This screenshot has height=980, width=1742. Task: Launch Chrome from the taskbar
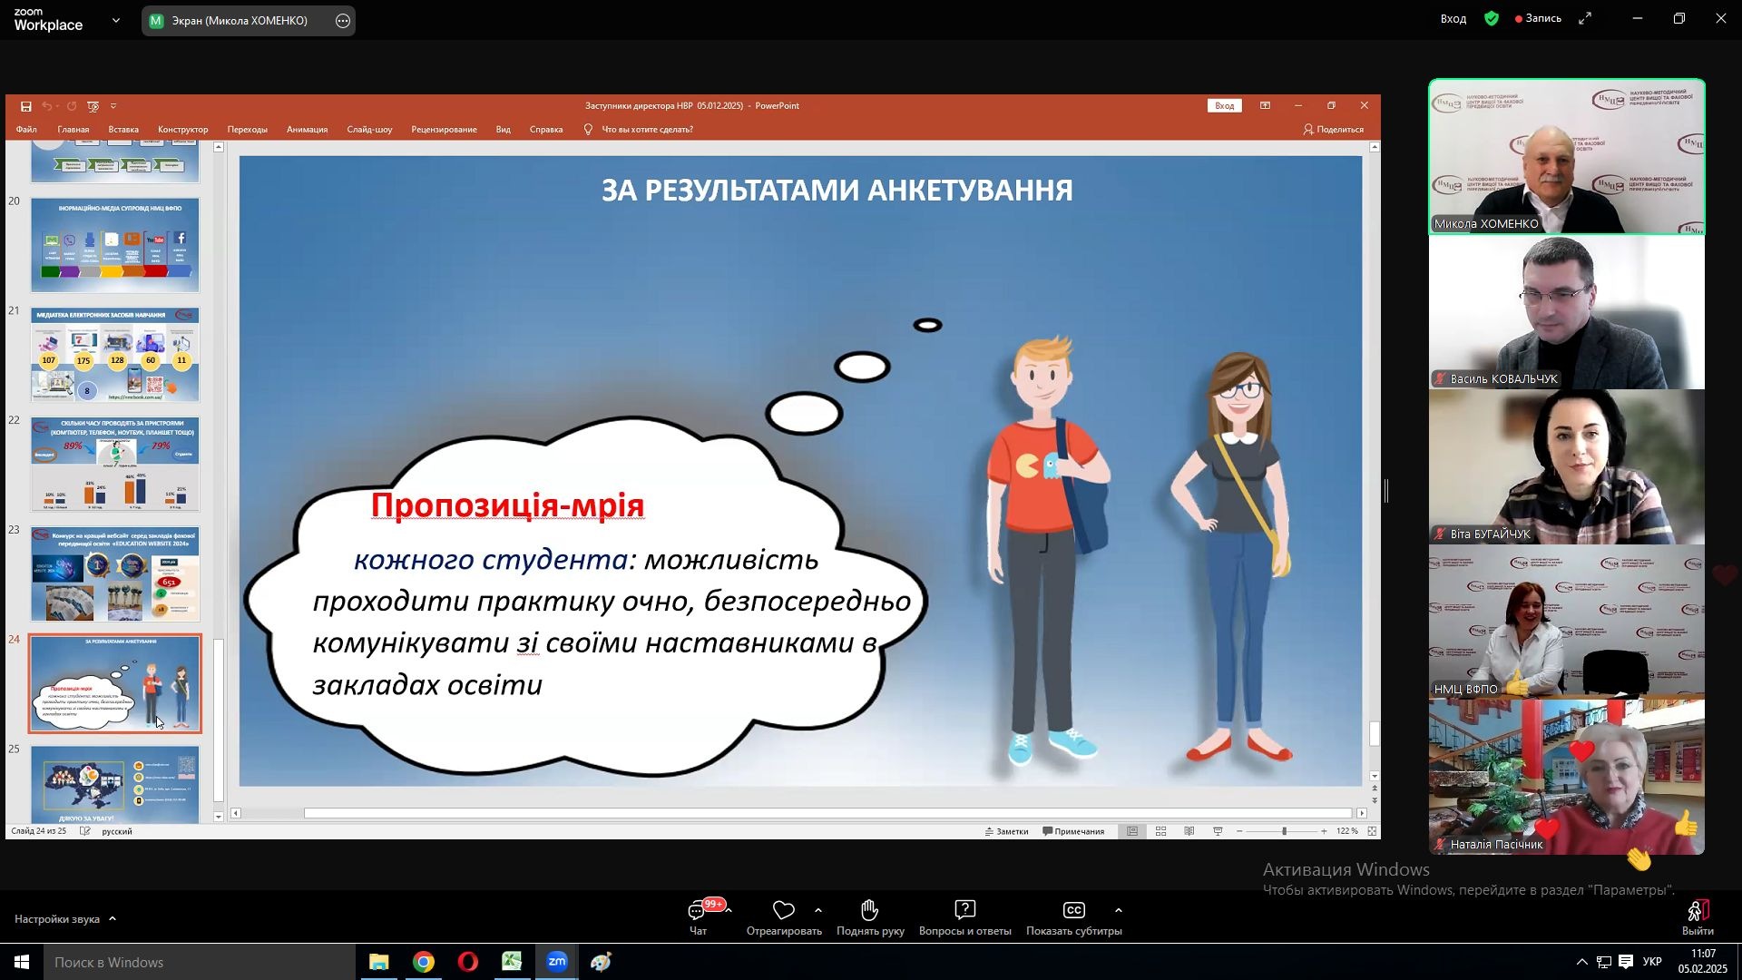424,963
